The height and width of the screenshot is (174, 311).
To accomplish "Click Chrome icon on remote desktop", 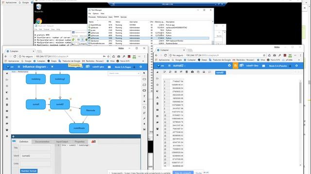I will pyautogui.click(x=39, y=21).
